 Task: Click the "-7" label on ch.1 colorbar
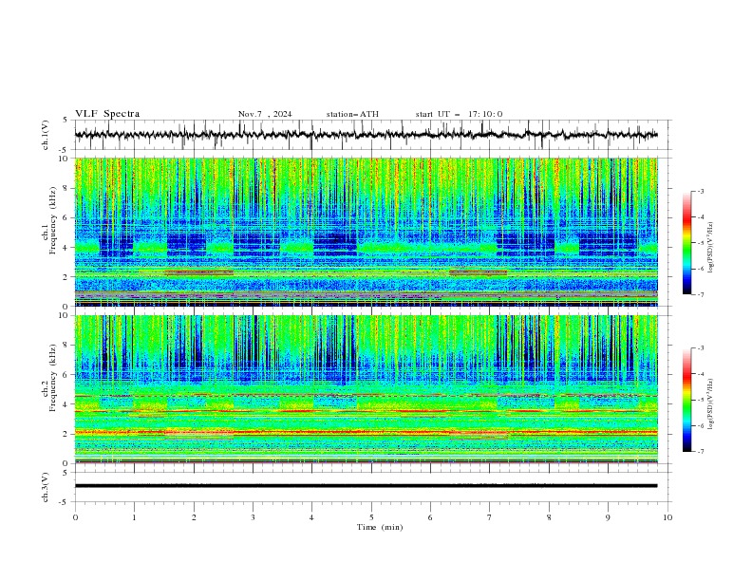[x=700, y=294]
